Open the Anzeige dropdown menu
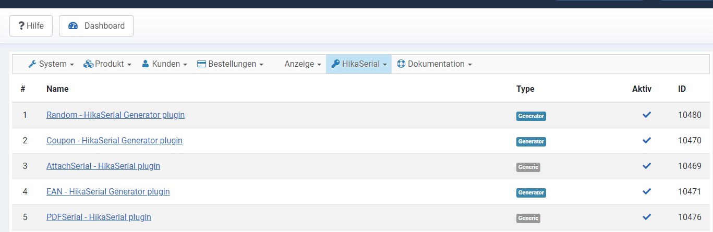 pos(302,64)
